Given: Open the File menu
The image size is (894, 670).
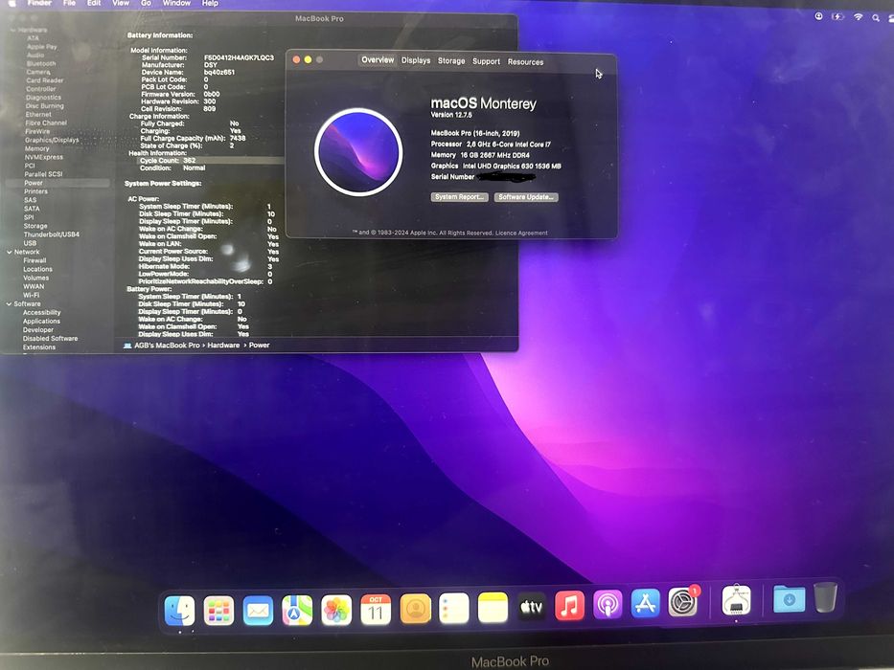Looking at the screenshot, I should click(x=69, y=3).
